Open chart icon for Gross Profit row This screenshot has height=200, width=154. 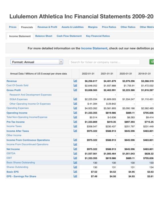click(x=75, y=90)
